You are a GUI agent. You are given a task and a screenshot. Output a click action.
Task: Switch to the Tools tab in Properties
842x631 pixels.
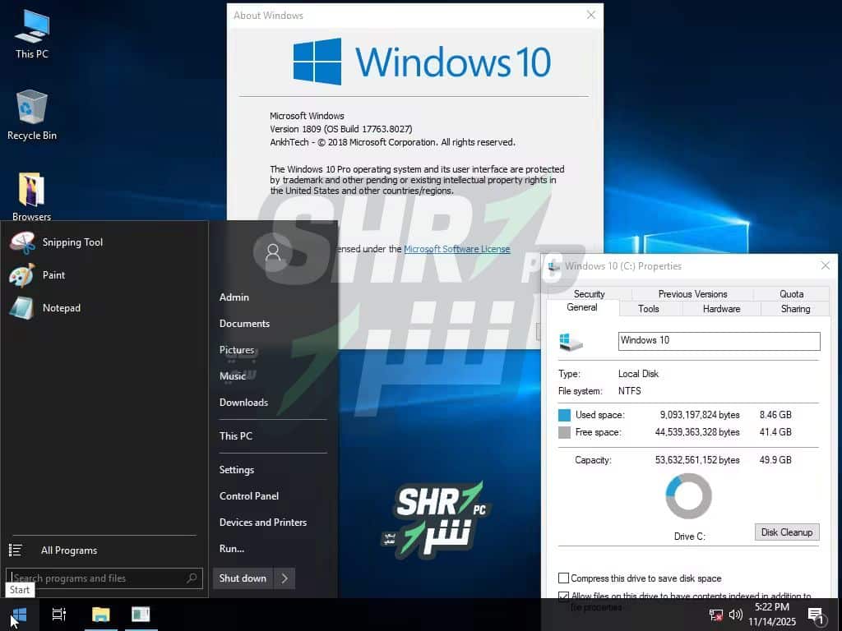coord(649,308)
